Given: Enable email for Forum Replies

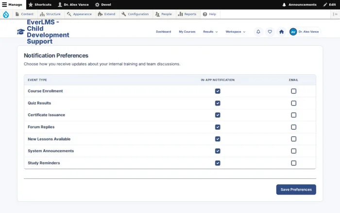Looking at the screenshot, I should tap(293, 127).
